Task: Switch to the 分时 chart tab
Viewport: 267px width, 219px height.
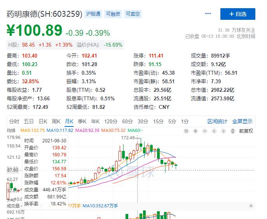Action: pyautogui.click(x=14, y=121)
